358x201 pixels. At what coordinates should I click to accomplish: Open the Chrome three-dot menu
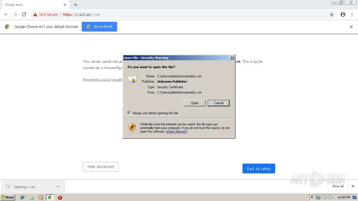[352, 15]
